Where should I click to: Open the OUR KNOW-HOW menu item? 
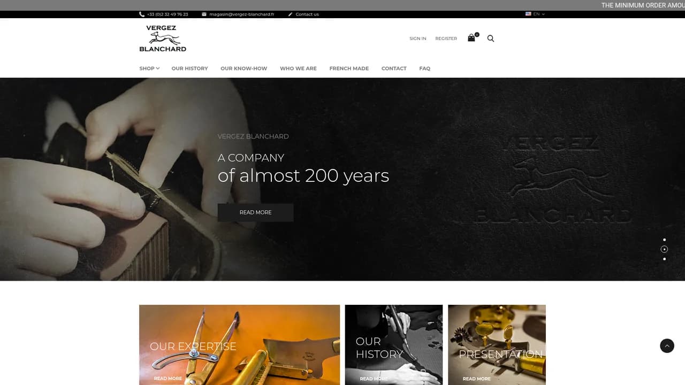click(x=243, y=68)
